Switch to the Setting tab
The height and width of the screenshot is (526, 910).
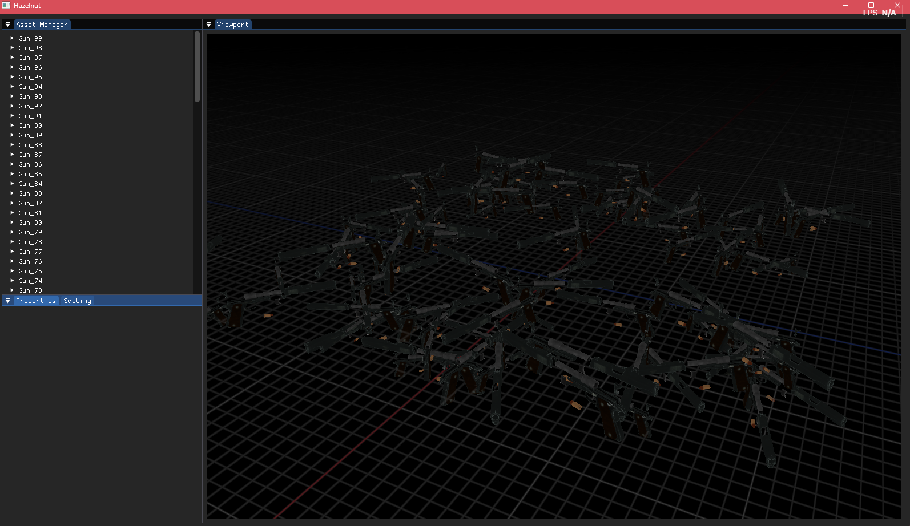pos(77,301)
